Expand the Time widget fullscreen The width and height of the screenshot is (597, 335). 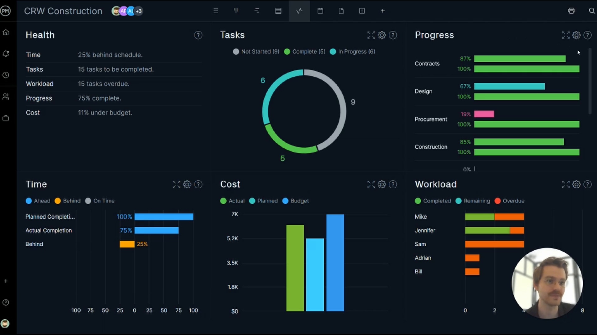click(177, 185)
